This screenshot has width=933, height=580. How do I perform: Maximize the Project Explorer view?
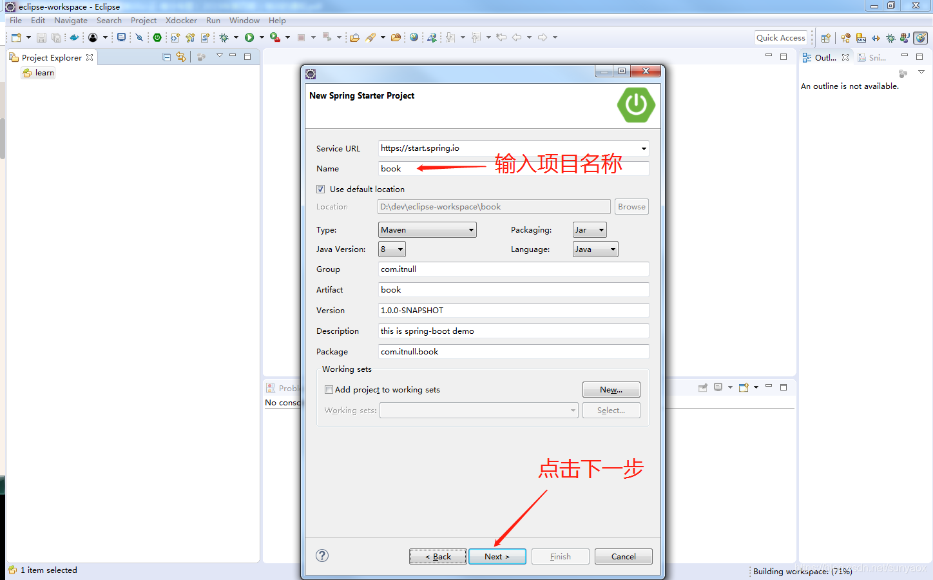[247, 57]
